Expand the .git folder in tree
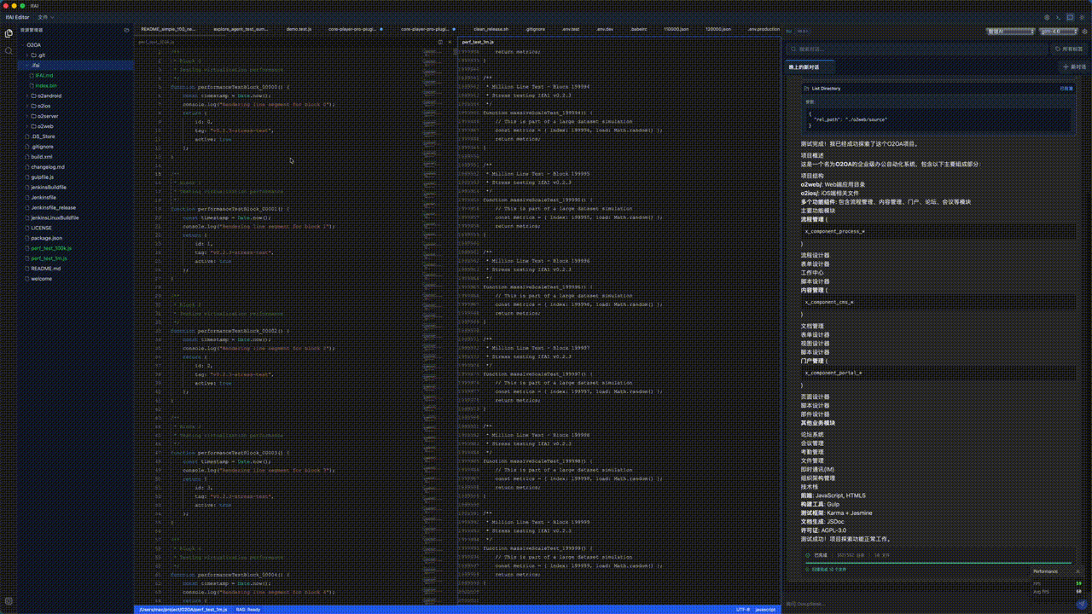 pyautogui.click(x=41, y=55)
